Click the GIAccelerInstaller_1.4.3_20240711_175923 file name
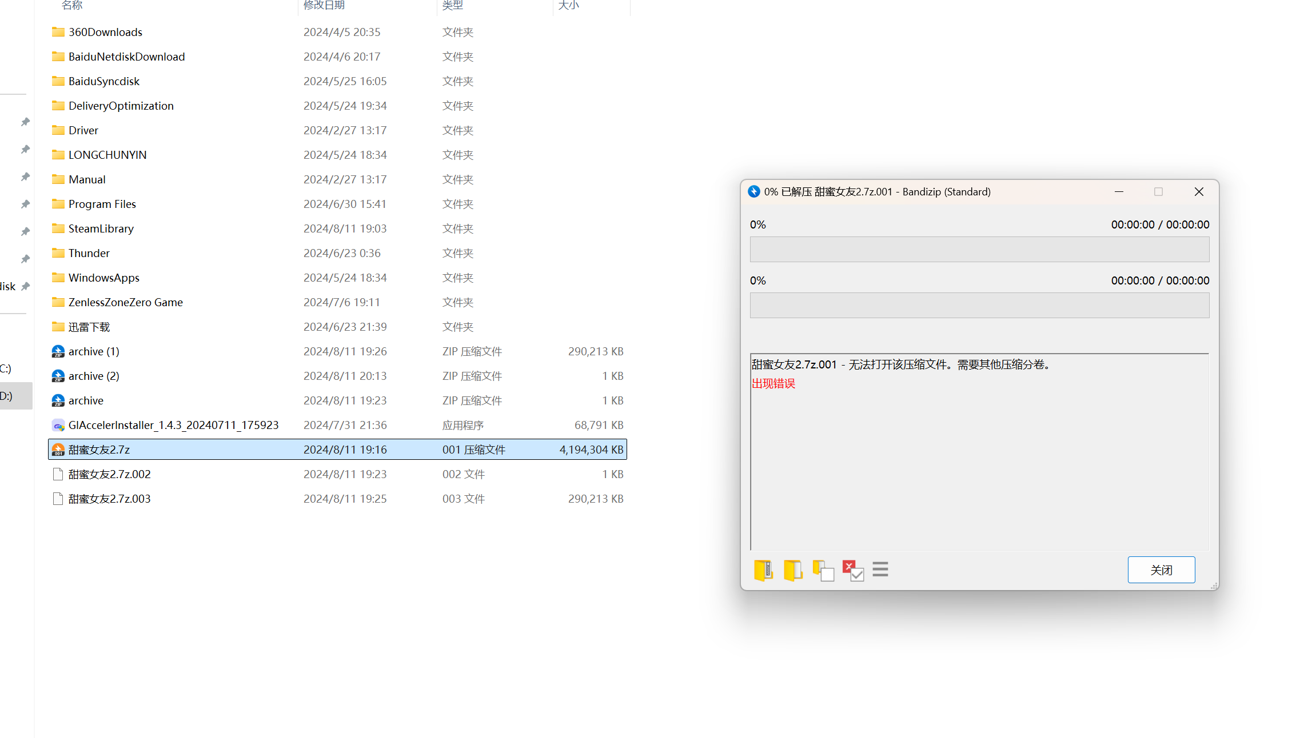The height and width of the screenshot is (738, 1308). click(173, 425)
